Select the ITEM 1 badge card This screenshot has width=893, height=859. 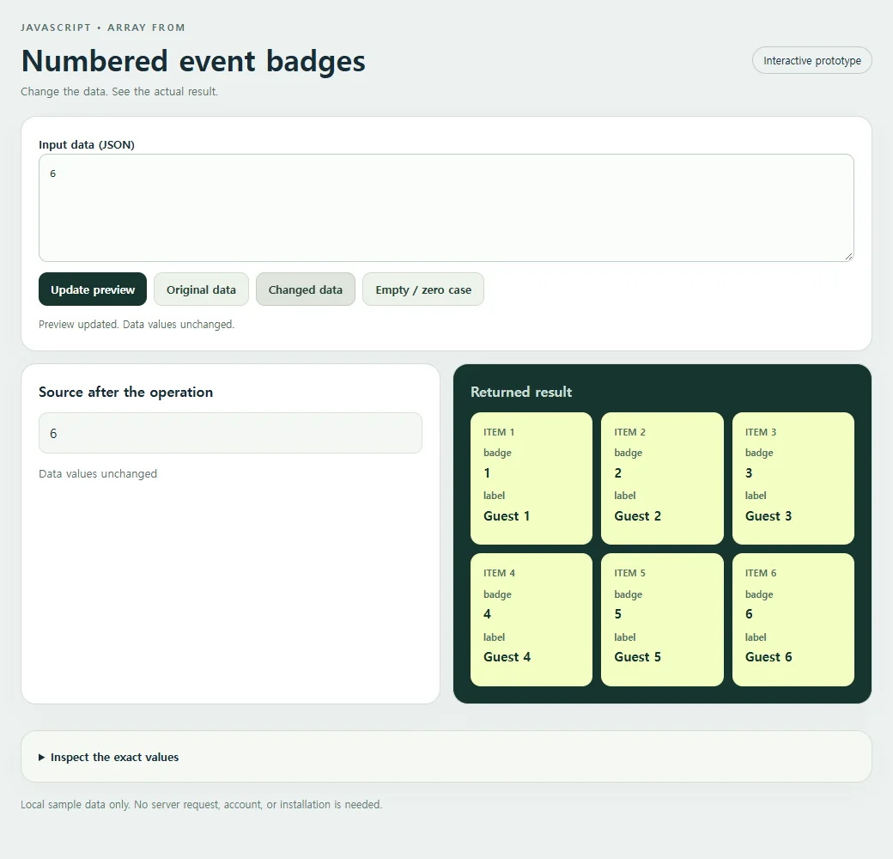point(532,478)
